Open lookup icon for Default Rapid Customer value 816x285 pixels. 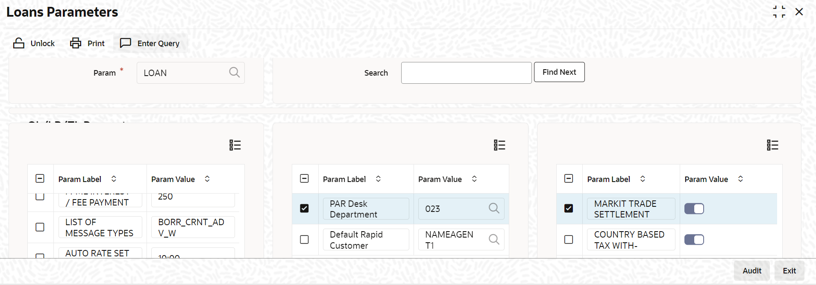coord(494,239)
